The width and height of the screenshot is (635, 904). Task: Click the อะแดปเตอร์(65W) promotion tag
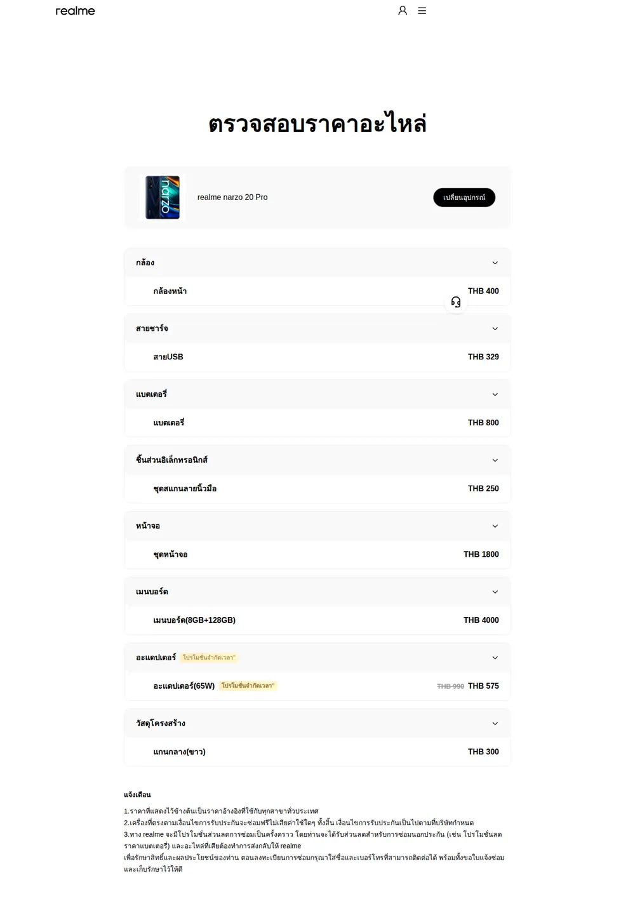(248, 686)
